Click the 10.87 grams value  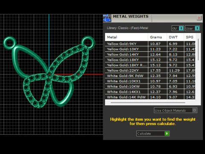pyautogui.click(x=155, y=44)
